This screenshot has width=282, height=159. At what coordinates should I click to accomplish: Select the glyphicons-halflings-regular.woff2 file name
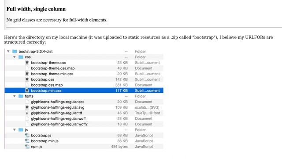tap(59, 124)
